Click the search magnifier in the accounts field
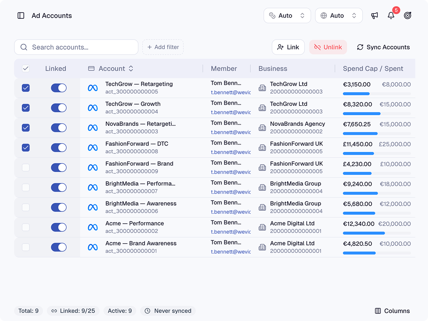 (x=24, y=47)
